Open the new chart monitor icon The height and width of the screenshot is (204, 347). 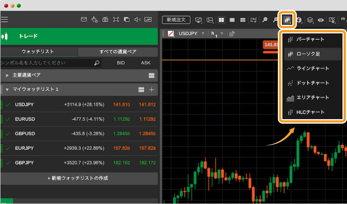click(198, 20)
